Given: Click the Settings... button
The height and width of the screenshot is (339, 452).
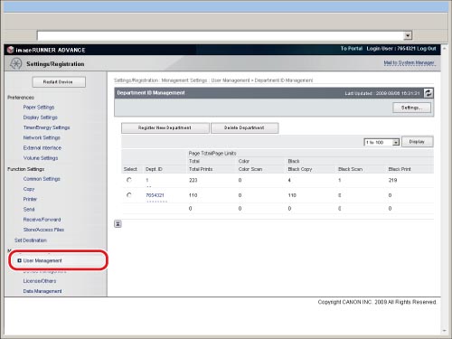Looking at the screenshot, I should click(x=411, y=108).
